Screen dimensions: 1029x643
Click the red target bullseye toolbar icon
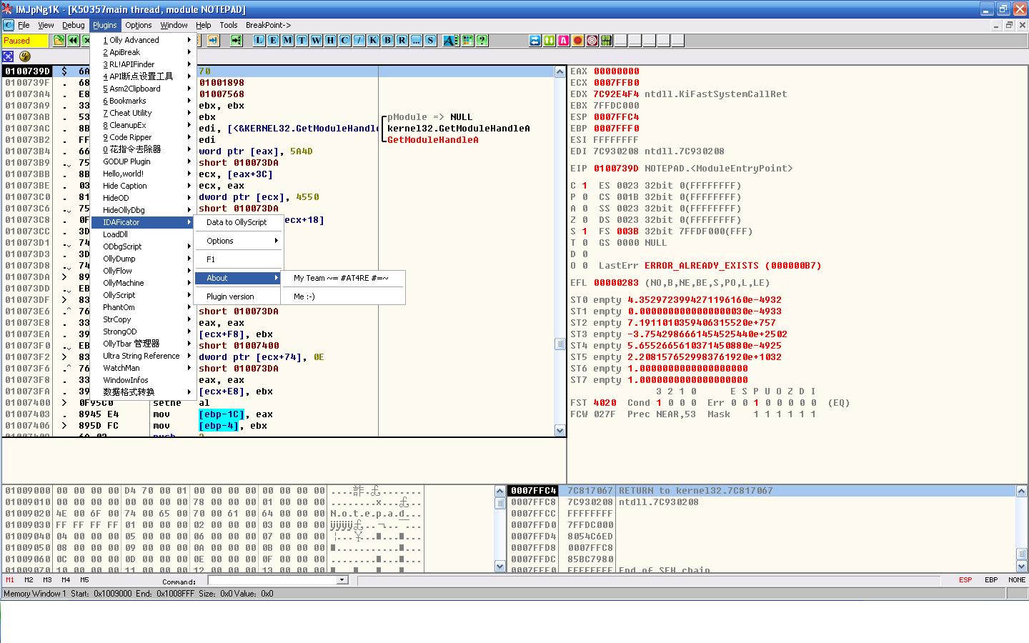pos(592,41)
